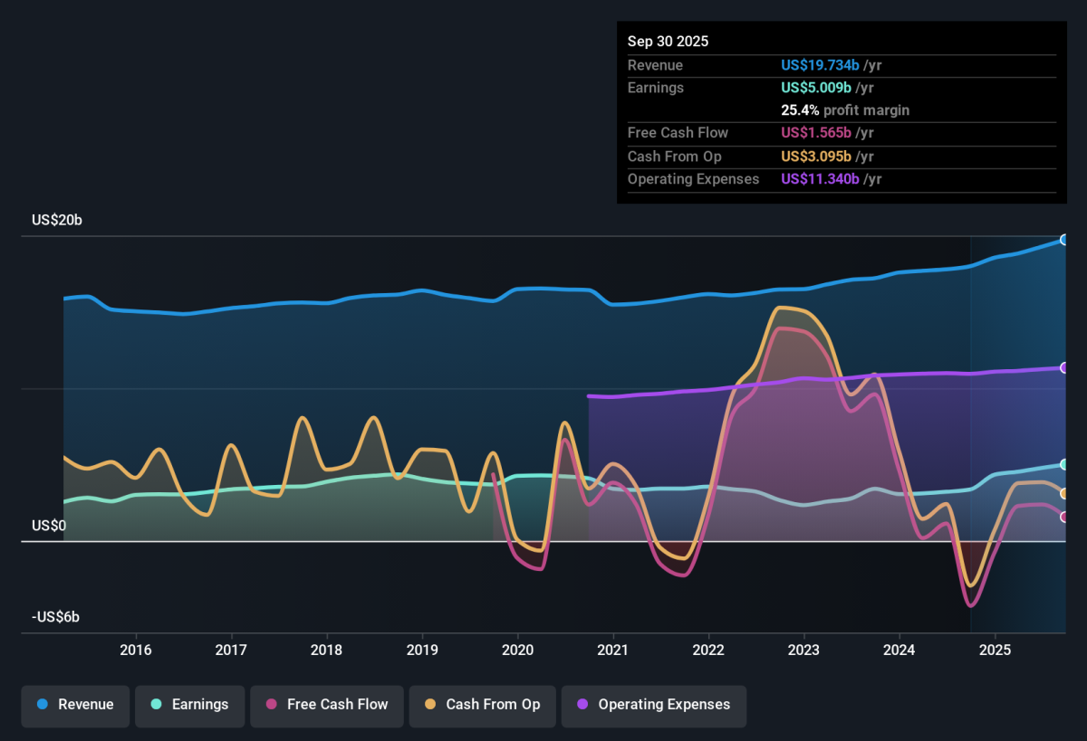Click the blue Revenue legend dot
This screenshot has height=741, width=1087.
point(43,705)
